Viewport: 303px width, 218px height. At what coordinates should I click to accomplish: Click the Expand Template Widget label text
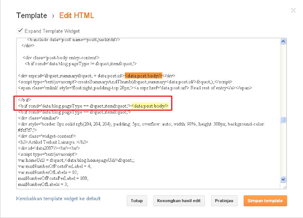click(52, 31)
